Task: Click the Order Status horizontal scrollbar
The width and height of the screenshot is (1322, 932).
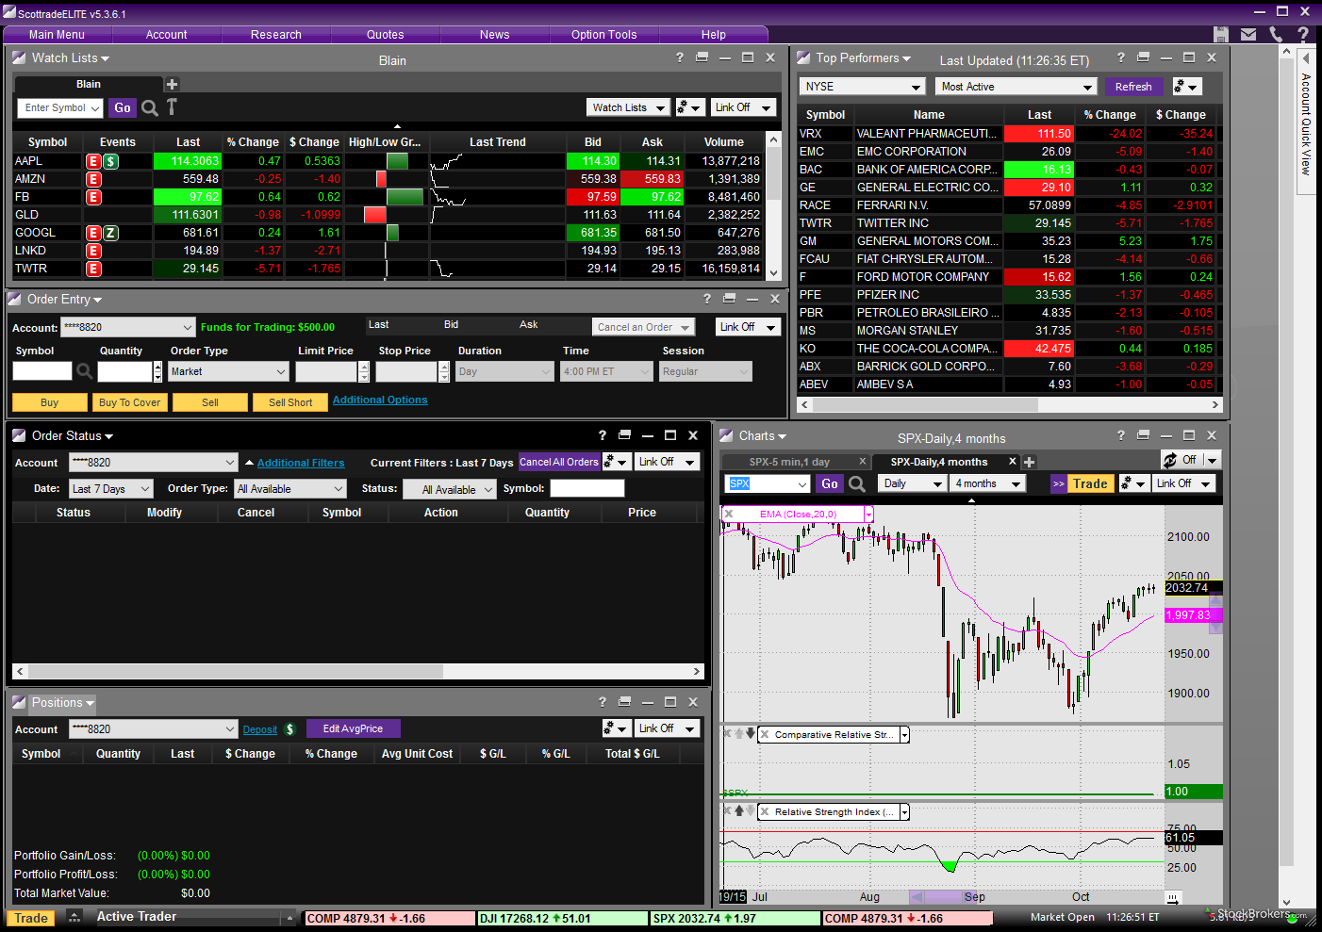Action: [x=236, y=672]
